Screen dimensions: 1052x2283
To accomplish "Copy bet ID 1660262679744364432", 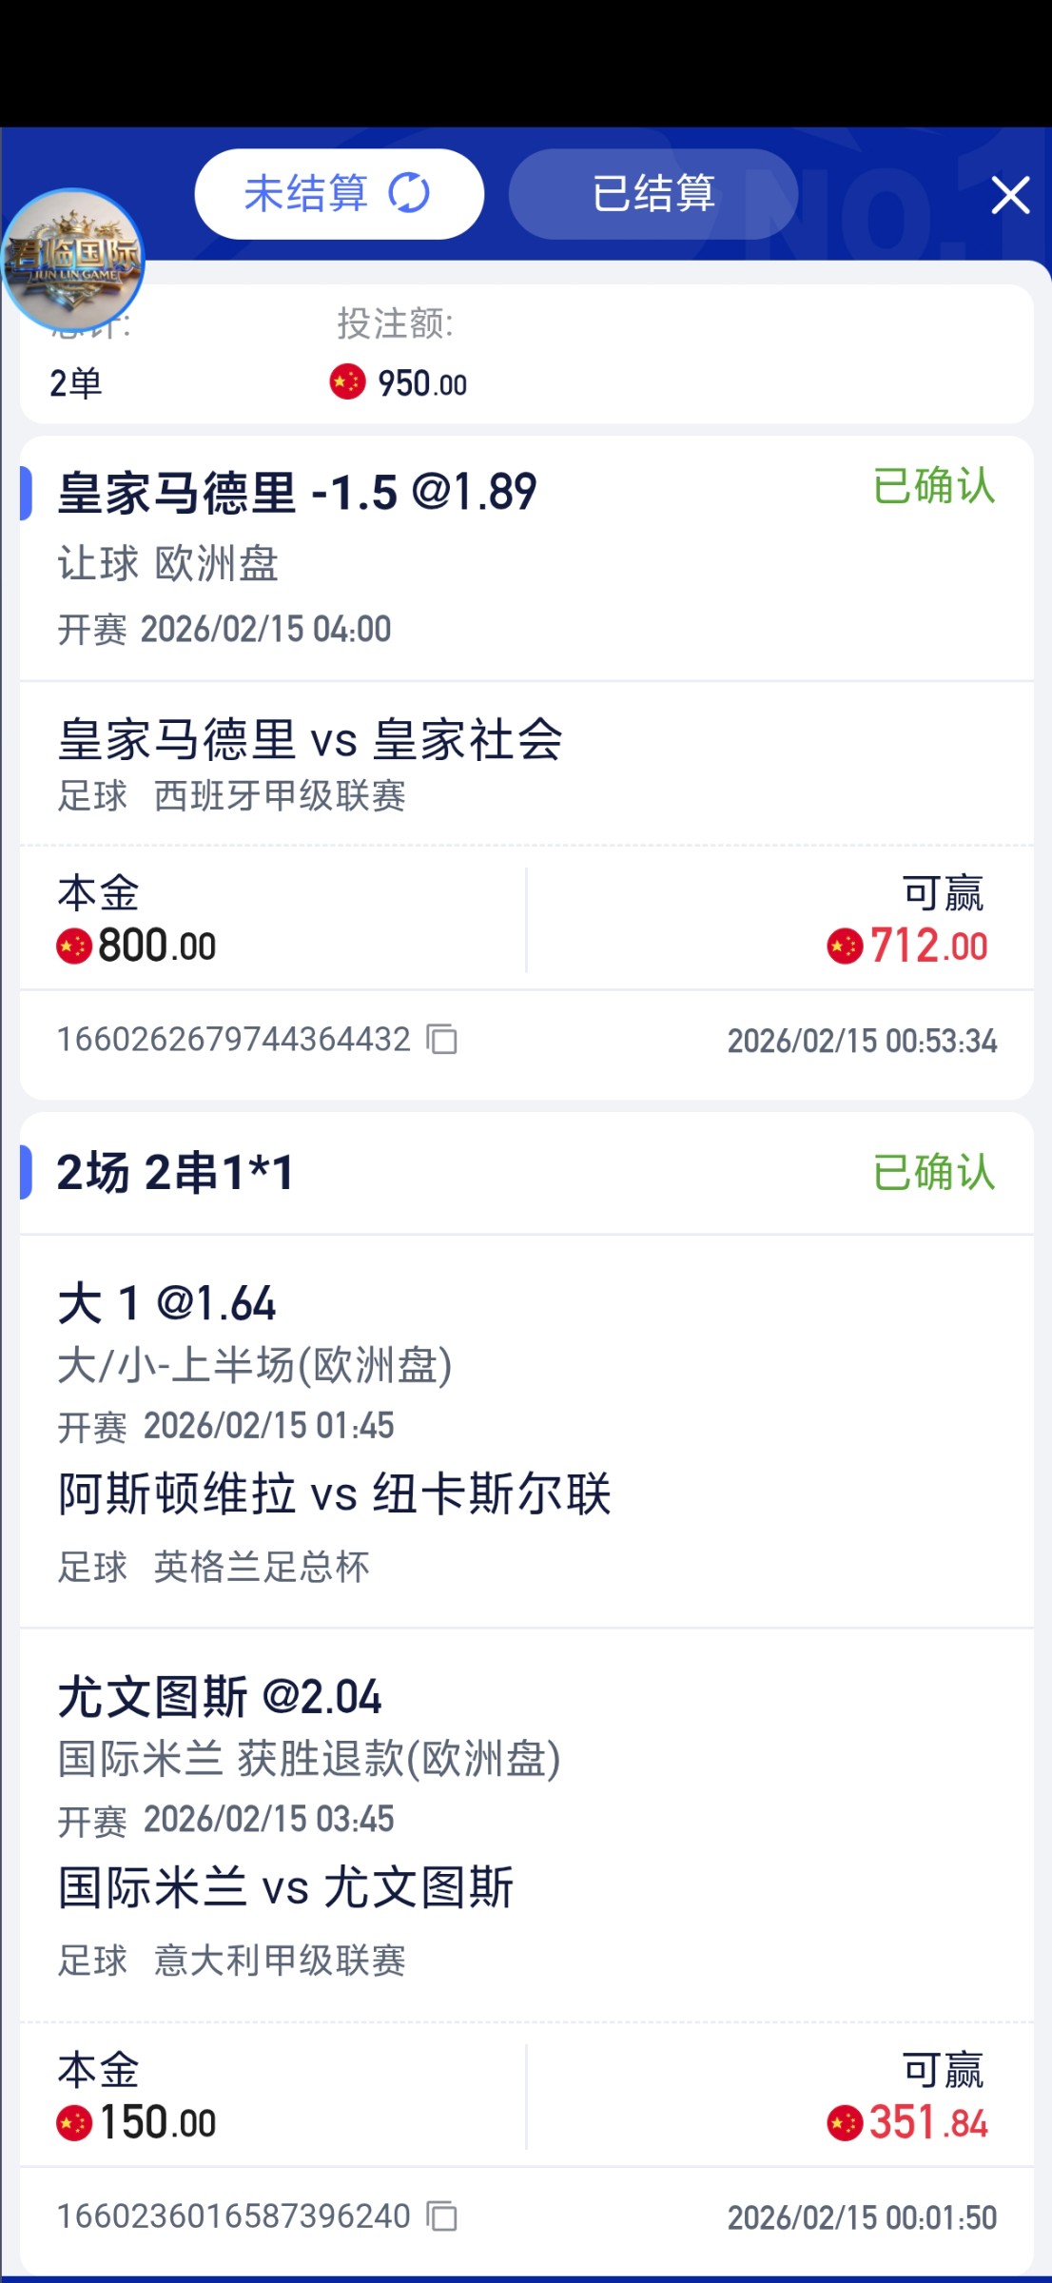I will (441, 1039).
